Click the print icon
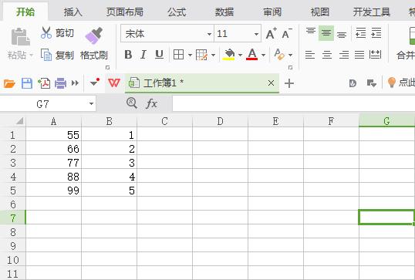 61,83
